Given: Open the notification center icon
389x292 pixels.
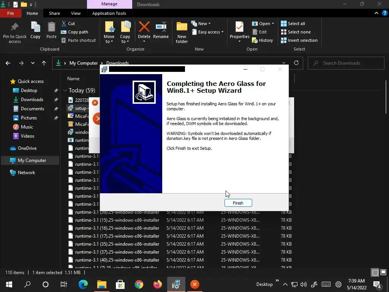Looking at the screenshot, I should 377,285.
